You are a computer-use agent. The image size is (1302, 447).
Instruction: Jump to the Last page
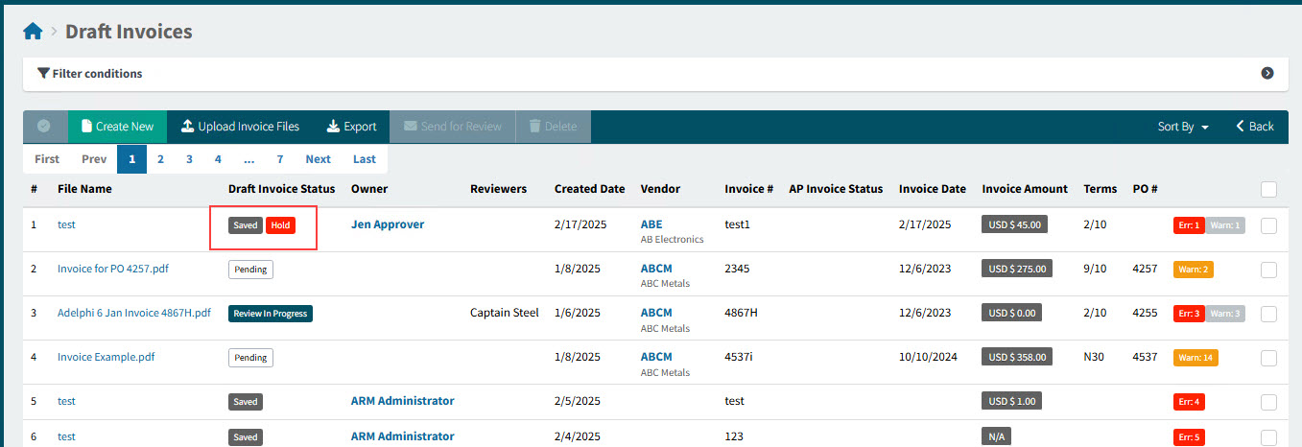point(364,159)
